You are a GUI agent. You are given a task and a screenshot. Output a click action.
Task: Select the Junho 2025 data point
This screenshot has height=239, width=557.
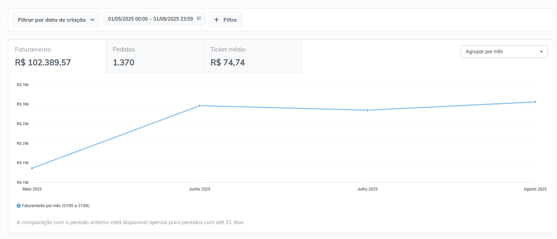click(x=200, y=106)
